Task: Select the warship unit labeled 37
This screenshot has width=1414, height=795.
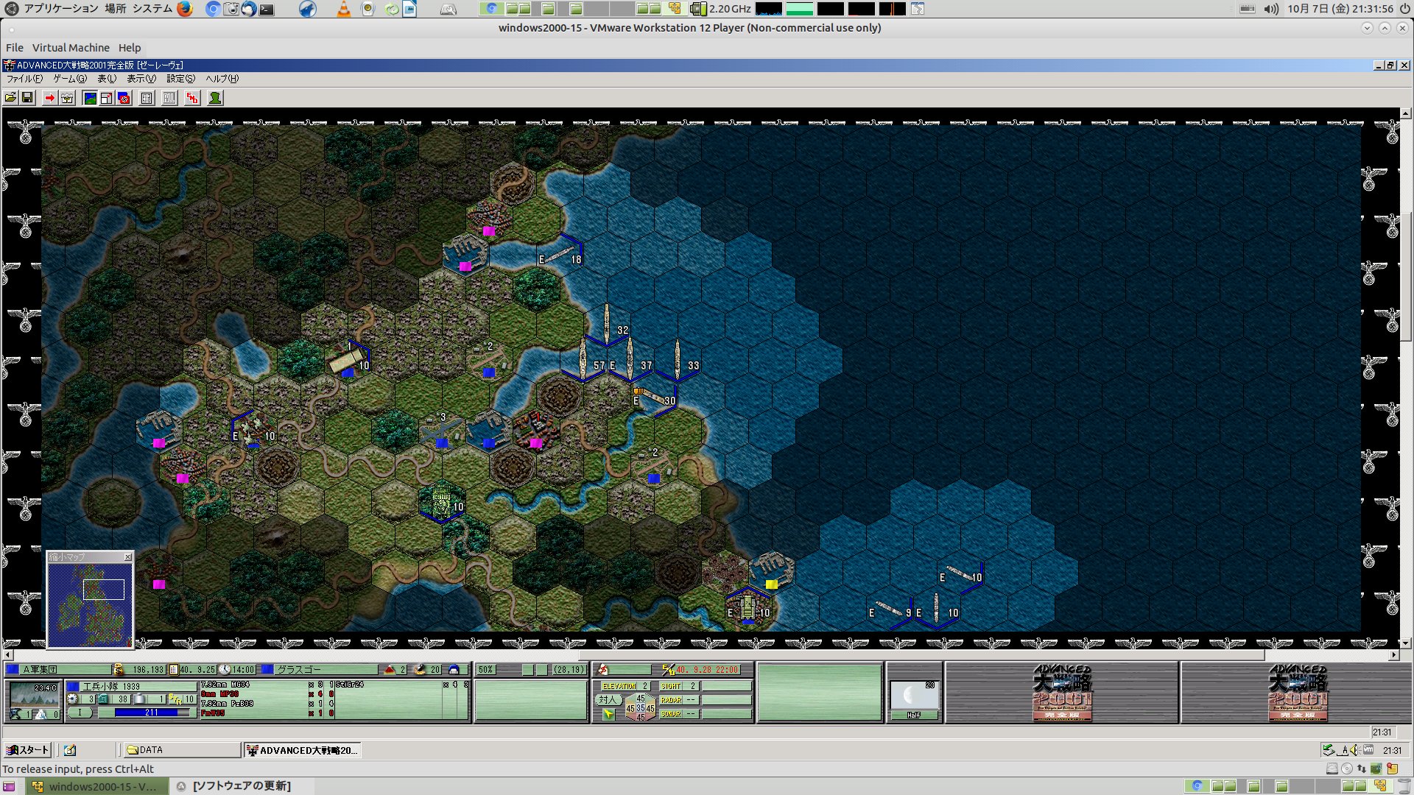Action: point(631,361)
